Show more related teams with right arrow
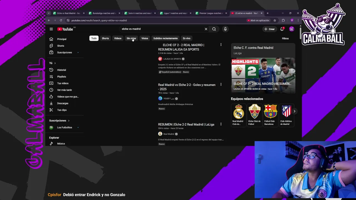The height and width of the screenshot is (200, 356). tap(294, 111)
